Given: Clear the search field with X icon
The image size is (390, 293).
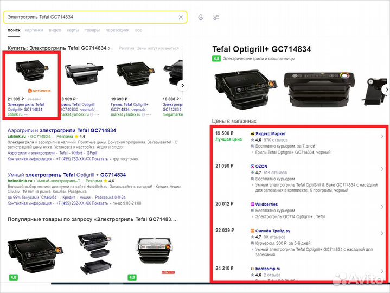Looking at the screenshot, I should tap(181, 17).
